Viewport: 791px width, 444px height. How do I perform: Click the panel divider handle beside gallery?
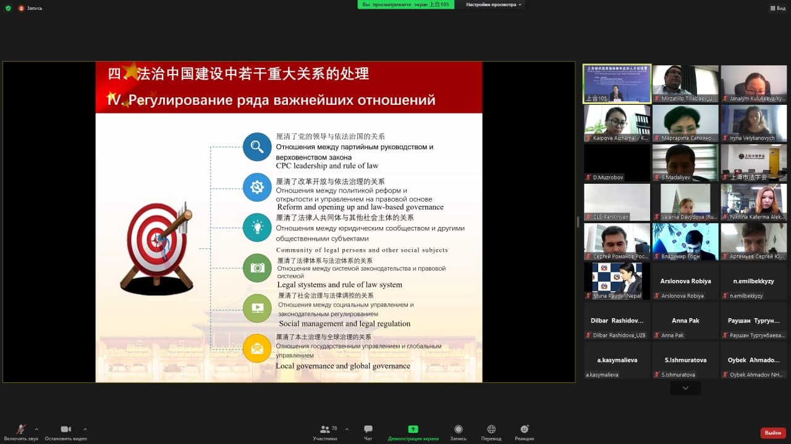(x=578, y=222)
